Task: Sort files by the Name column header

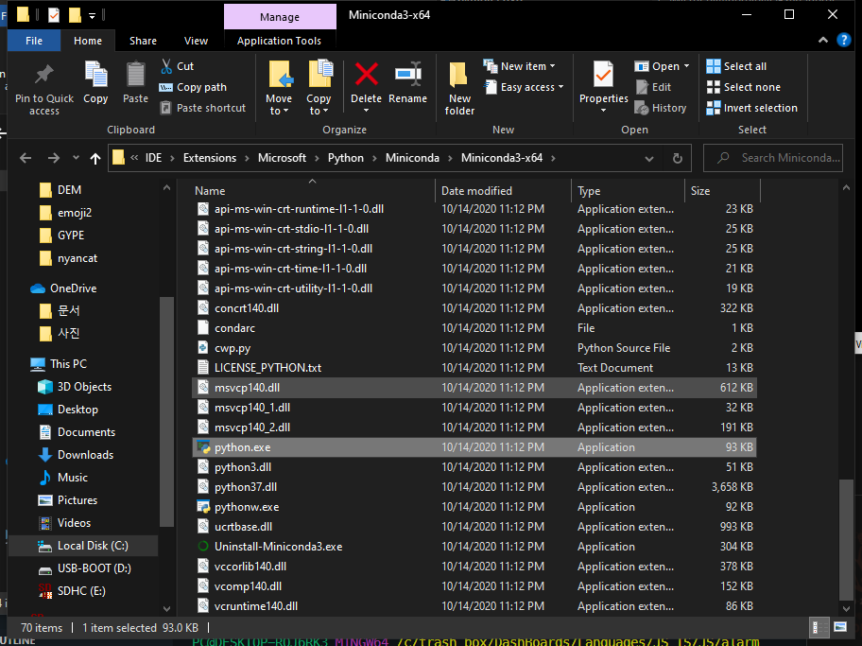Action: click(x=312, y=190)
